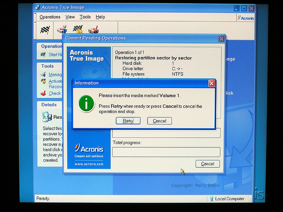Click the icon next to the Manage link
283x212 pixels.
(43, 74)
